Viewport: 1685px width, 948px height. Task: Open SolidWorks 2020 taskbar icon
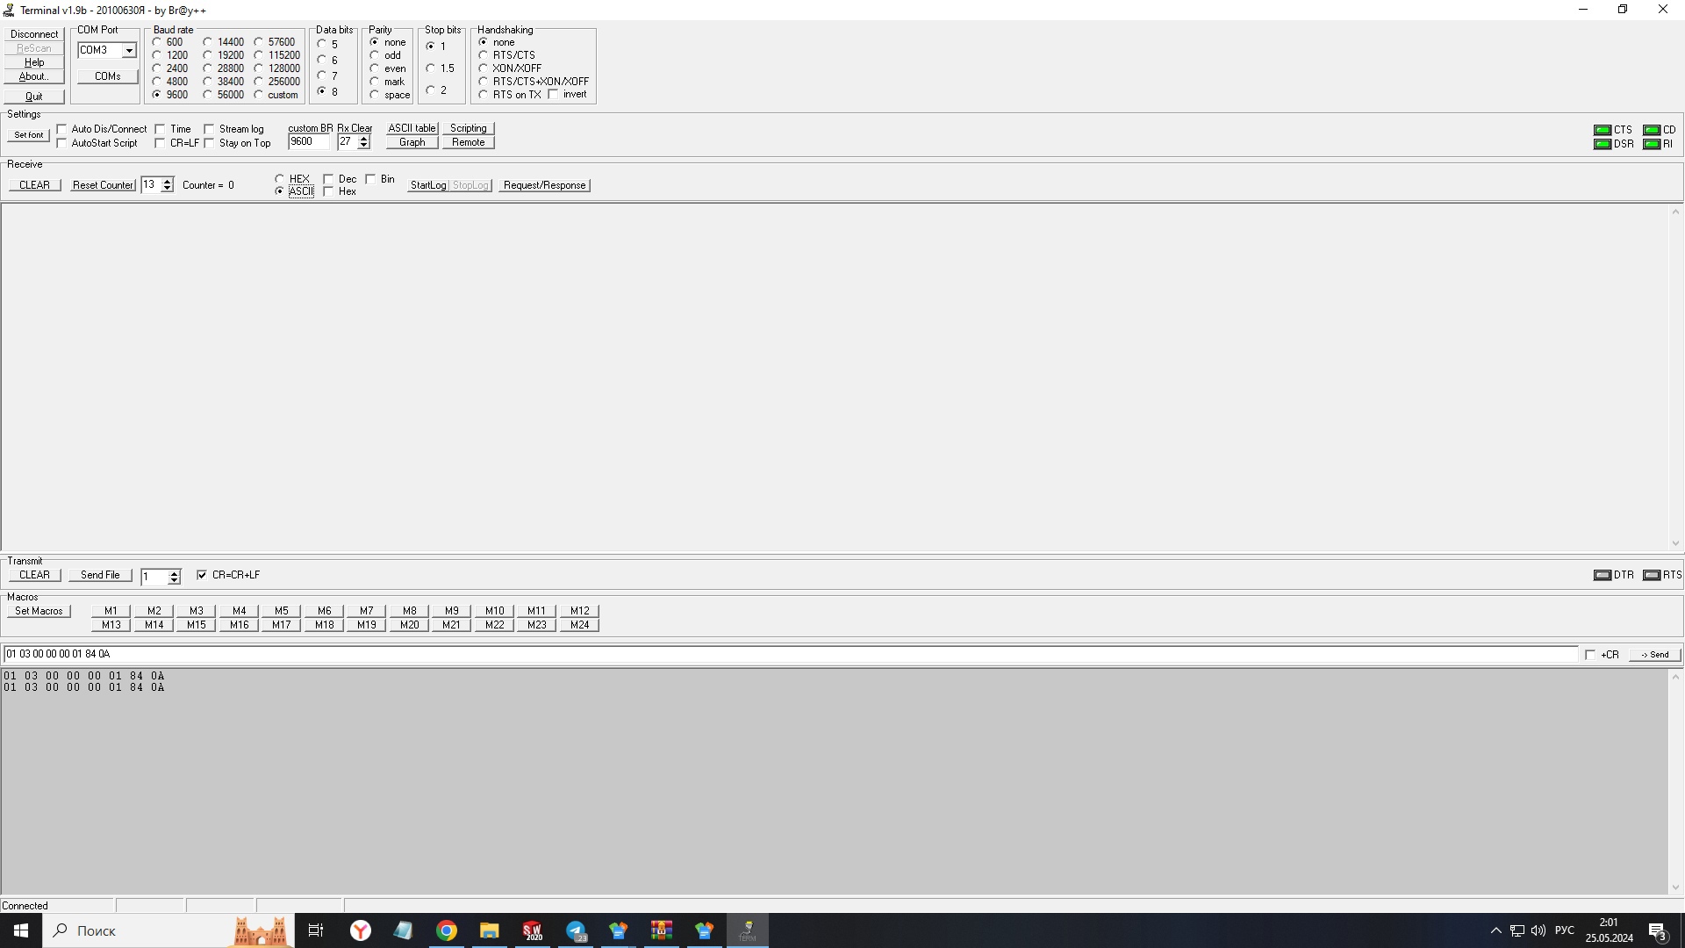(533, 930)
